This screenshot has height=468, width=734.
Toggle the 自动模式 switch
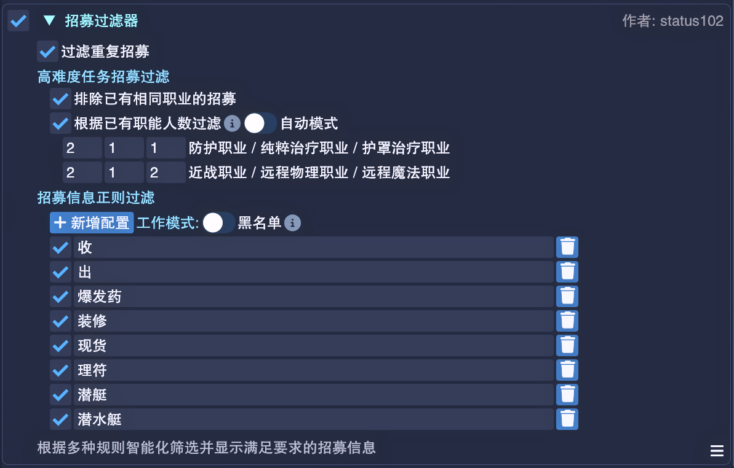point(260,123)
